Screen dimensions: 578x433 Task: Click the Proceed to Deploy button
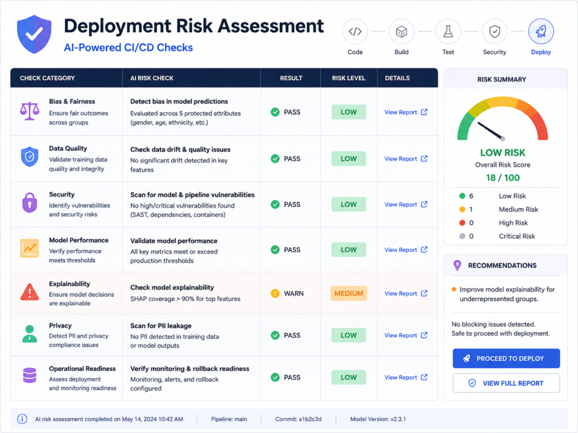pyautogui.click(x=506, y=358)
